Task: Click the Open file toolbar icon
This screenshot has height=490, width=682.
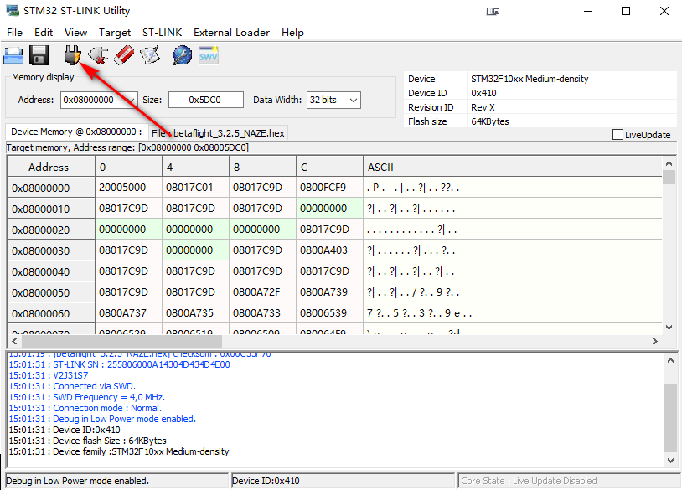Action: click(13, 56)
